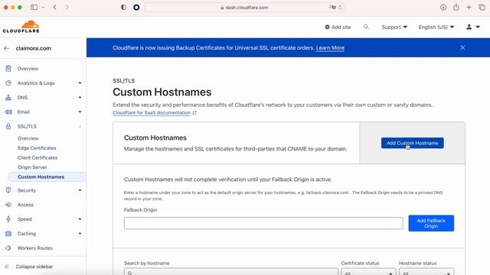Reload the page using the refresh icon

pos(340,7)
